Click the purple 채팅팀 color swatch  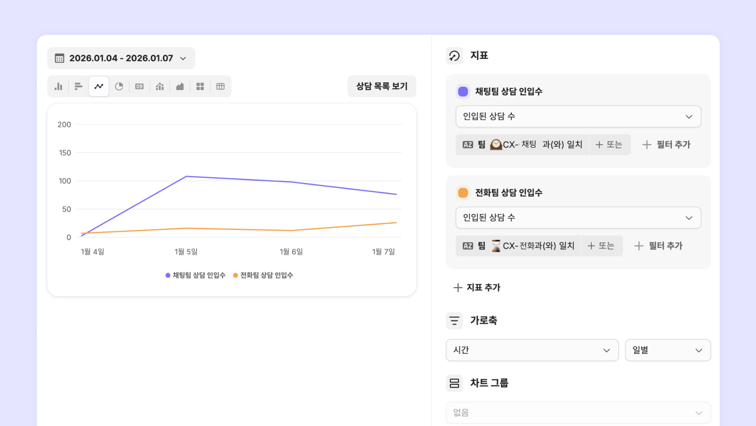(x=463, y=91)
